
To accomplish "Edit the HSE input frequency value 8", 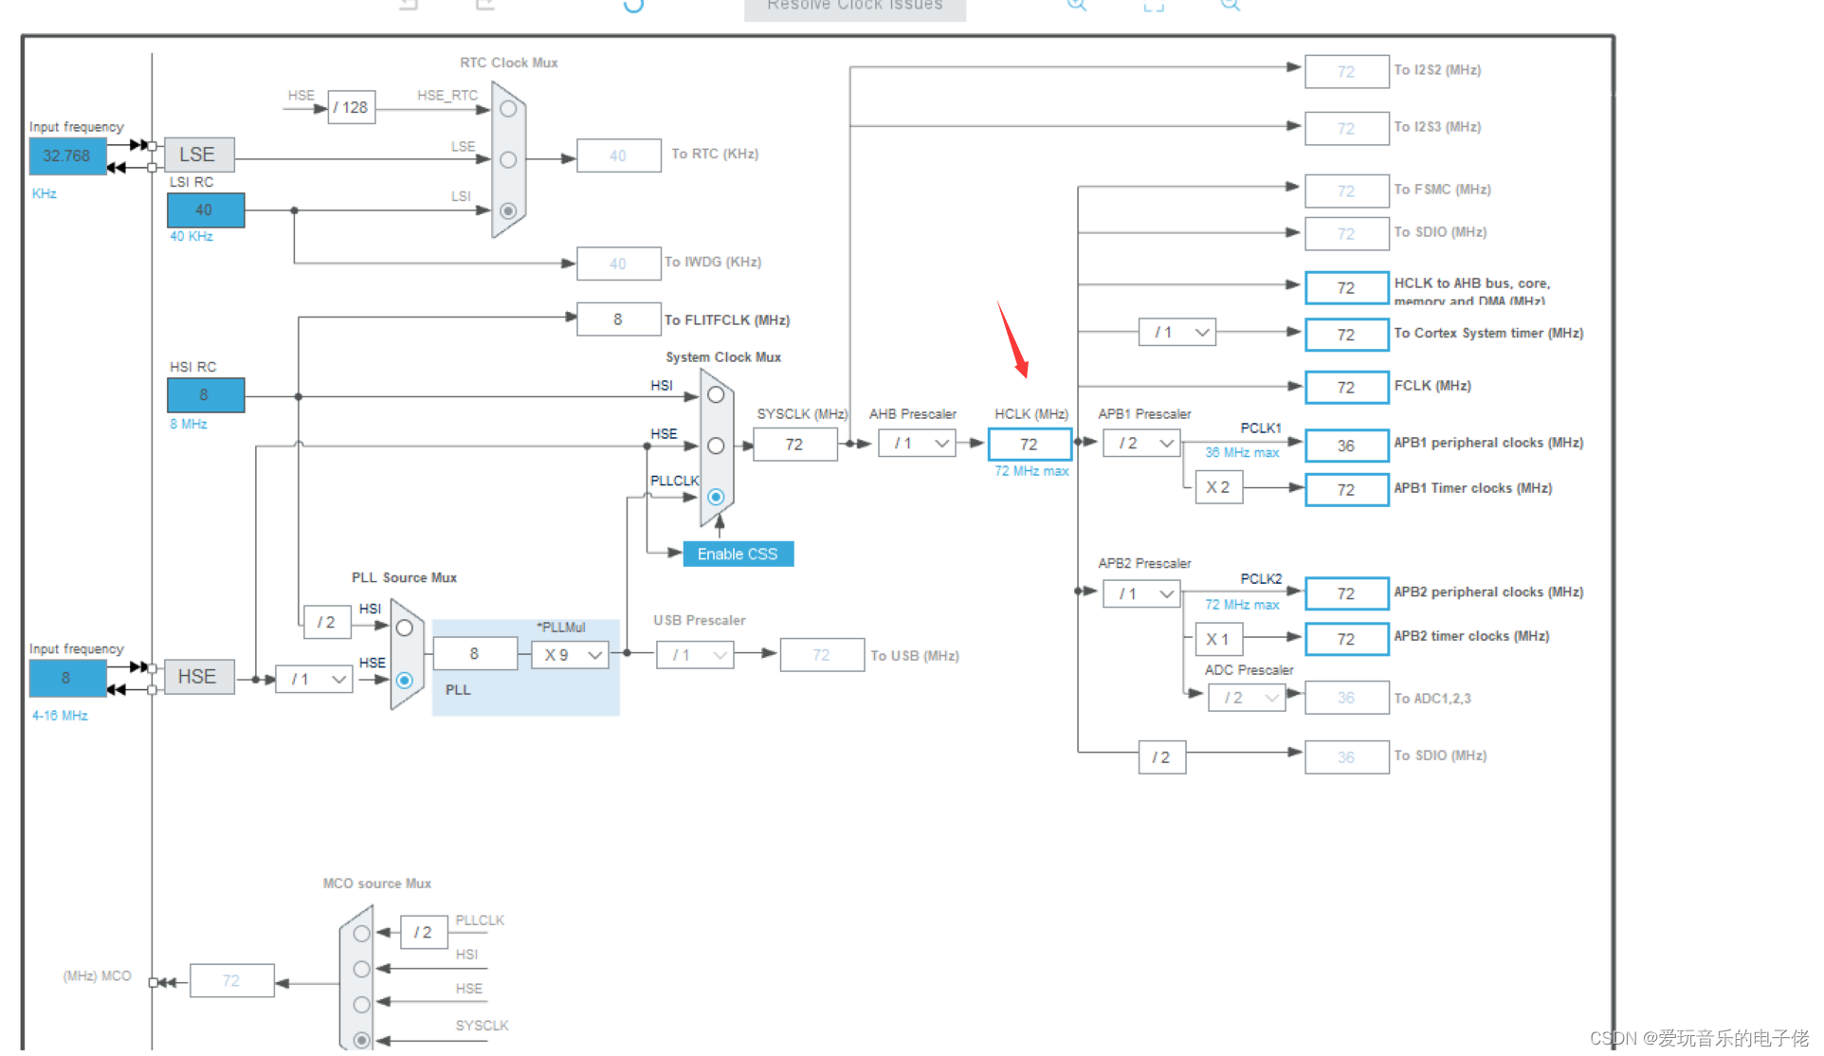I will coord(66,678).
